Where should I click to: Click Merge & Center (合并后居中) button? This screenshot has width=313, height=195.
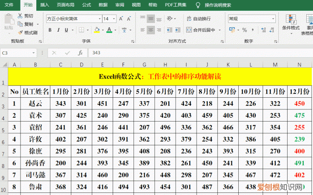[201, 30]
